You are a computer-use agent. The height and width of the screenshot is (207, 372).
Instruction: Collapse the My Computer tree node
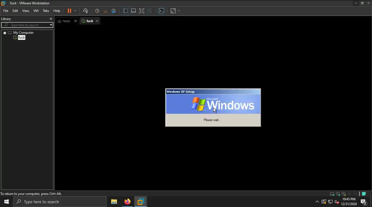click(5, 33)
